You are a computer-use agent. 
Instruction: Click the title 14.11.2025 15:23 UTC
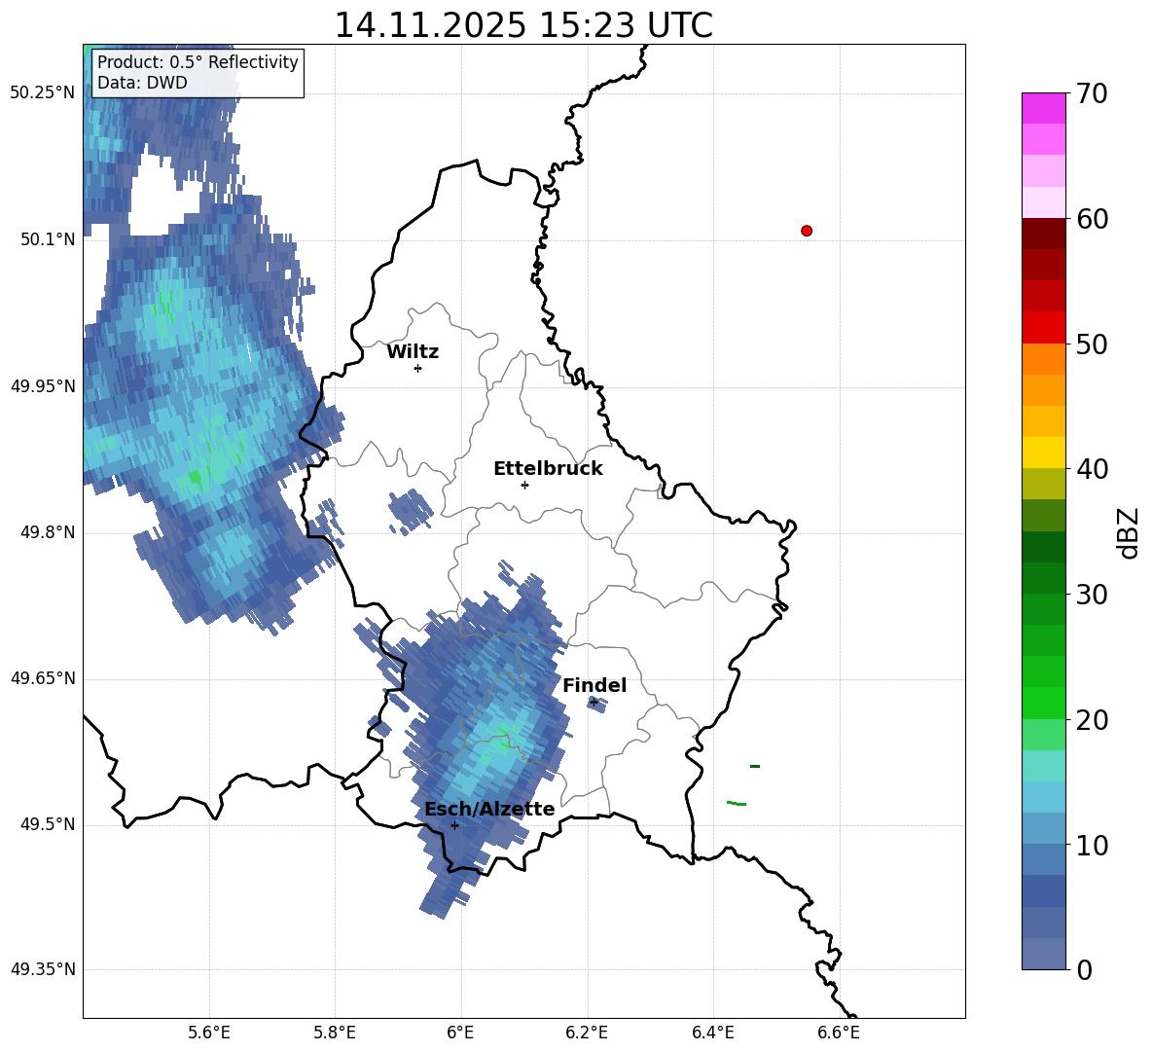point(523,25)
